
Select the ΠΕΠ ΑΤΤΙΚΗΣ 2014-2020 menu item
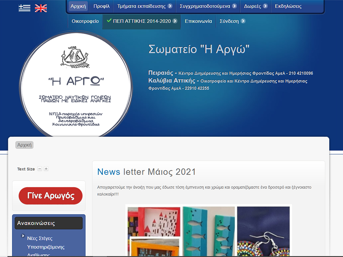(x=142, y=21)
